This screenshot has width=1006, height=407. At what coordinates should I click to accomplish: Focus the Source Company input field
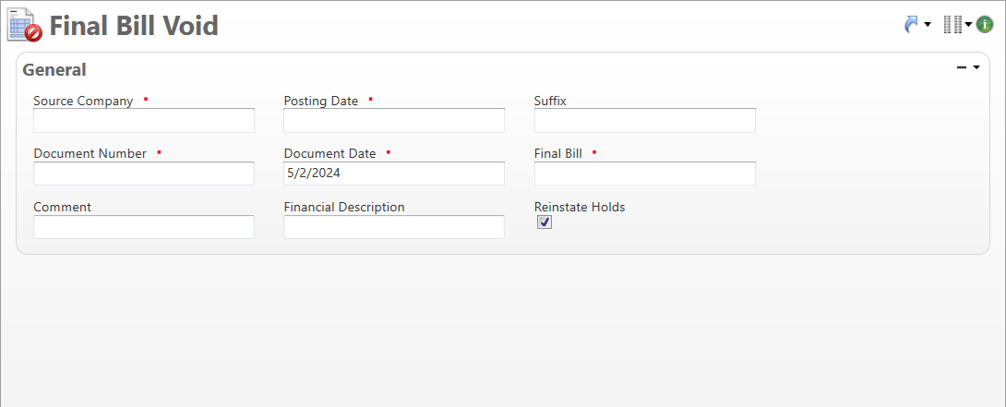coord(144,121)
